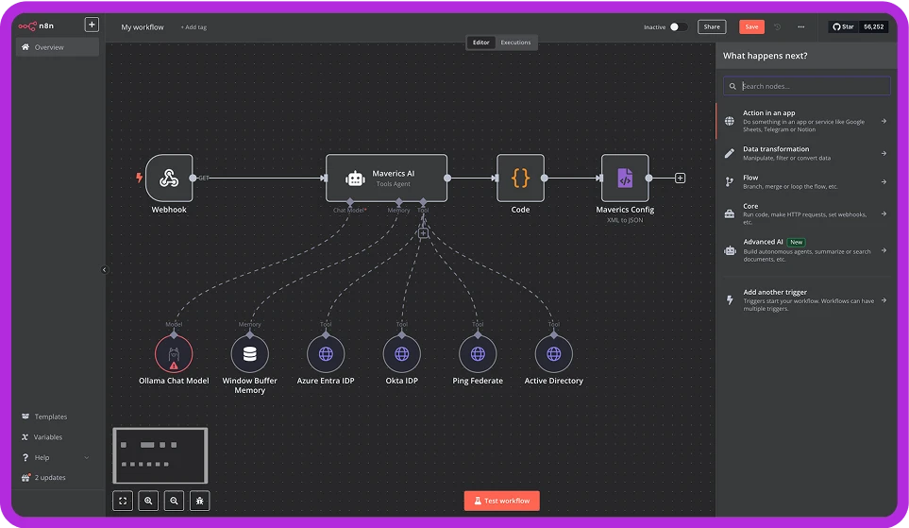
Task: Click the GitHub Star button
Action: (844, 26)
